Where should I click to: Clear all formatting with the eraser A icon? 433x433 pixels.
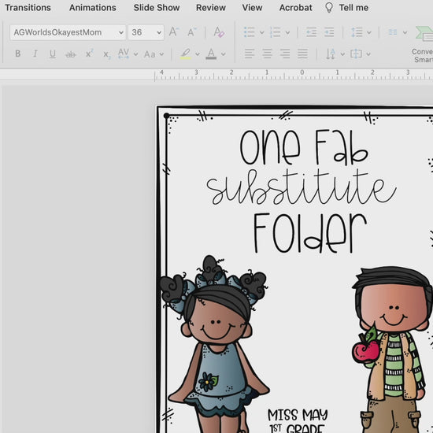click(x=219, y=32)
